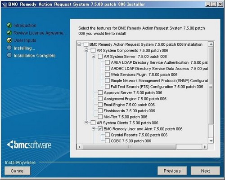Select the Email Engine tree row text

[129, 105]
